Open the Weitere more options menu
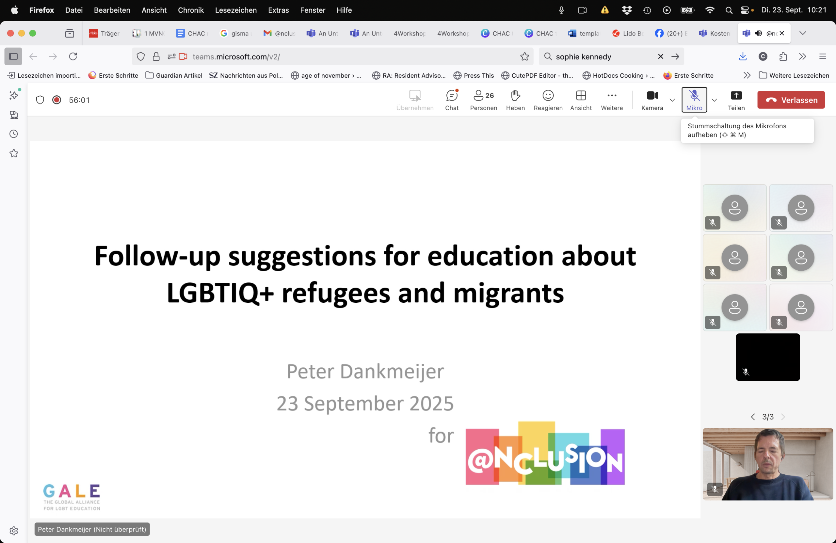The height and width of the screenshot is (543, 836). 612,100
